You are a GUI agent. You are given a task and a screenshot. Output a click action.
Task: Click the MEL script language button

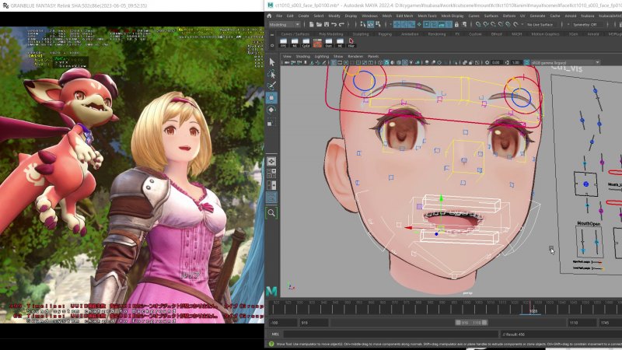(275, 334)
